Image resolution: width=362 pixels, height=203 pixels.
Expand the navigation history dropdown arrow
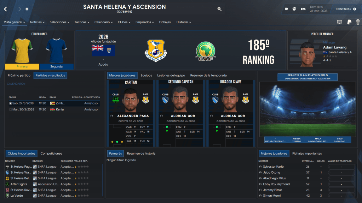pos(27,9)
